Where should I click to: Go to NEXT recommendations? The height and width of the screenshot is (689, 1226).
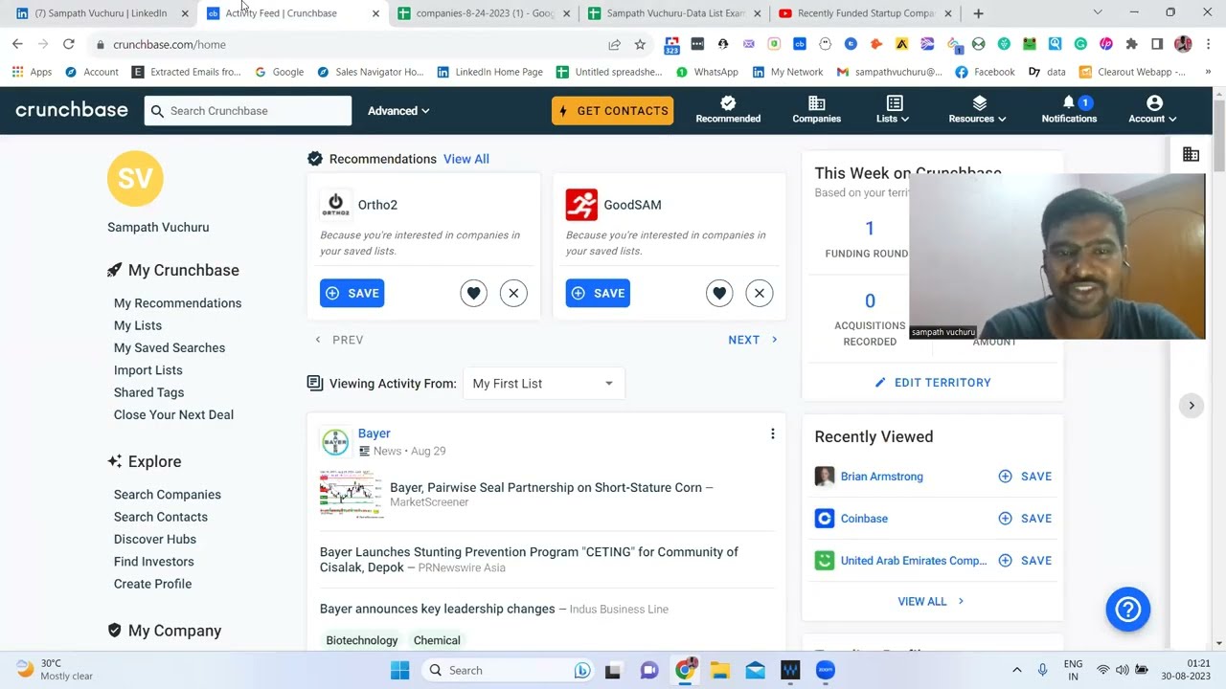[x=753, y=340]
